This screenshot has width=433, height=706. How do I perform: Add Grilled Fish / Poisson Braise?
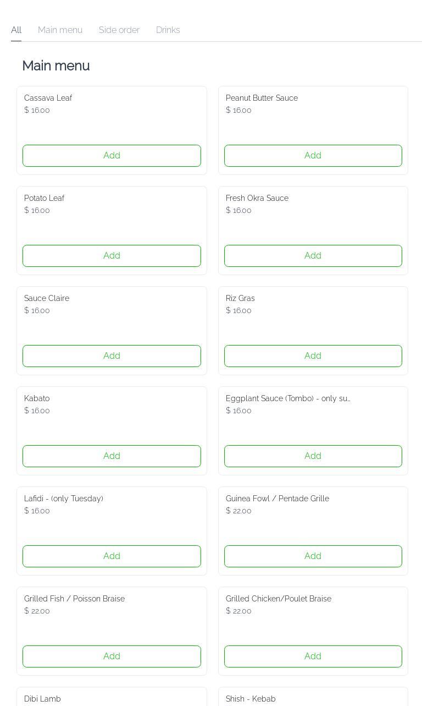[112, 656]
